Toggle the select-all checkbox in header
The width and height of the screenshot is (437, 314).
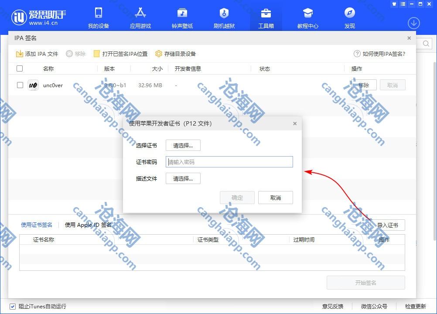(20, 68)
